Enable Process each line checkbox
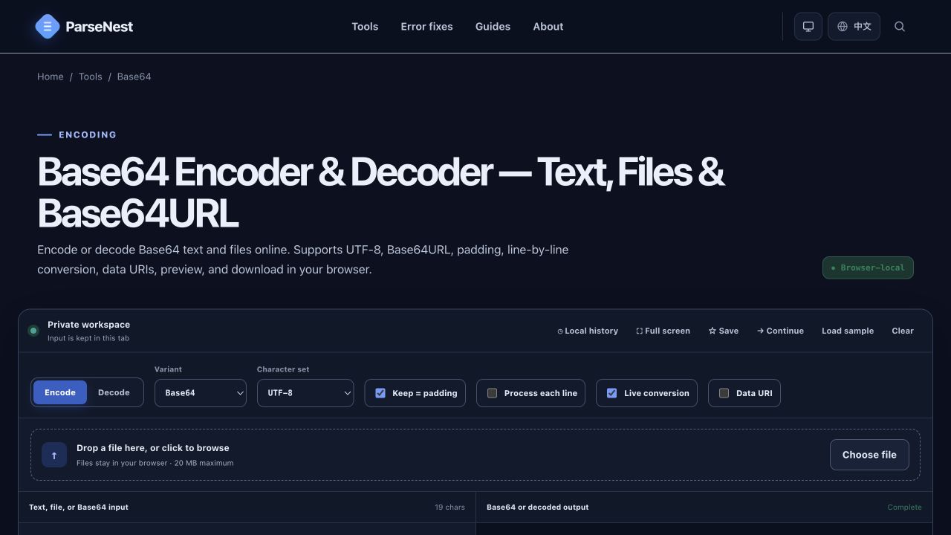The image size is (951, 535). click(492, 393)
